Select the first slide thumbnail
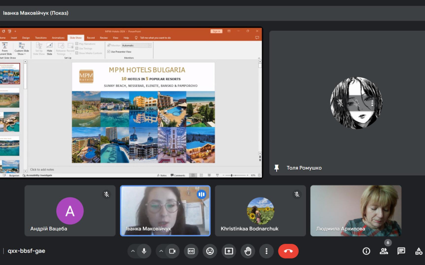 click(x=10, y=74)
